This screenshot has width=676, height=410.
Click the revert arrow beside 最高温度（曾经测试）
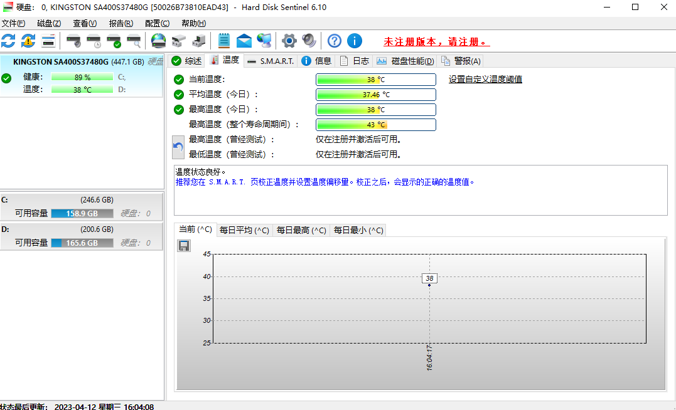(x=178, y=147)
